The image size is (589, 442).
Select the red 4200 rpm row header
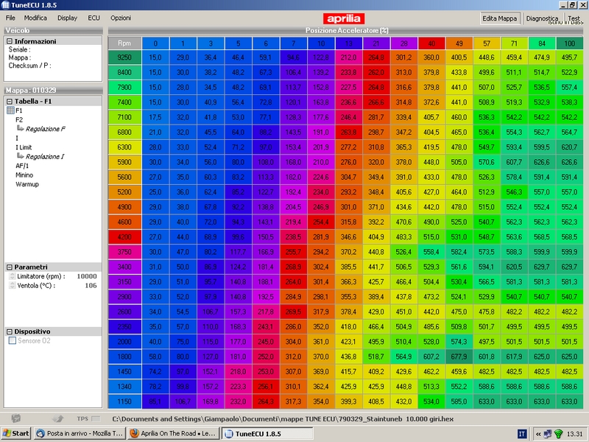(124, 237)
